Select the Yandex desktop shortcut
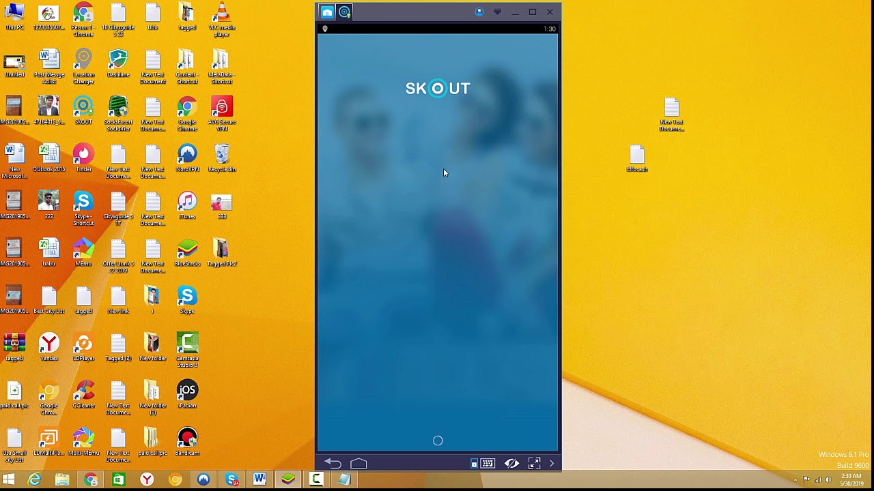The image size is (874, 491). coord(48,347)
